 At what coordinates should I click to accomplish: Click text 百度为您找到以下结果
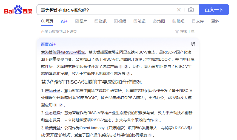(x=59, y=32)
